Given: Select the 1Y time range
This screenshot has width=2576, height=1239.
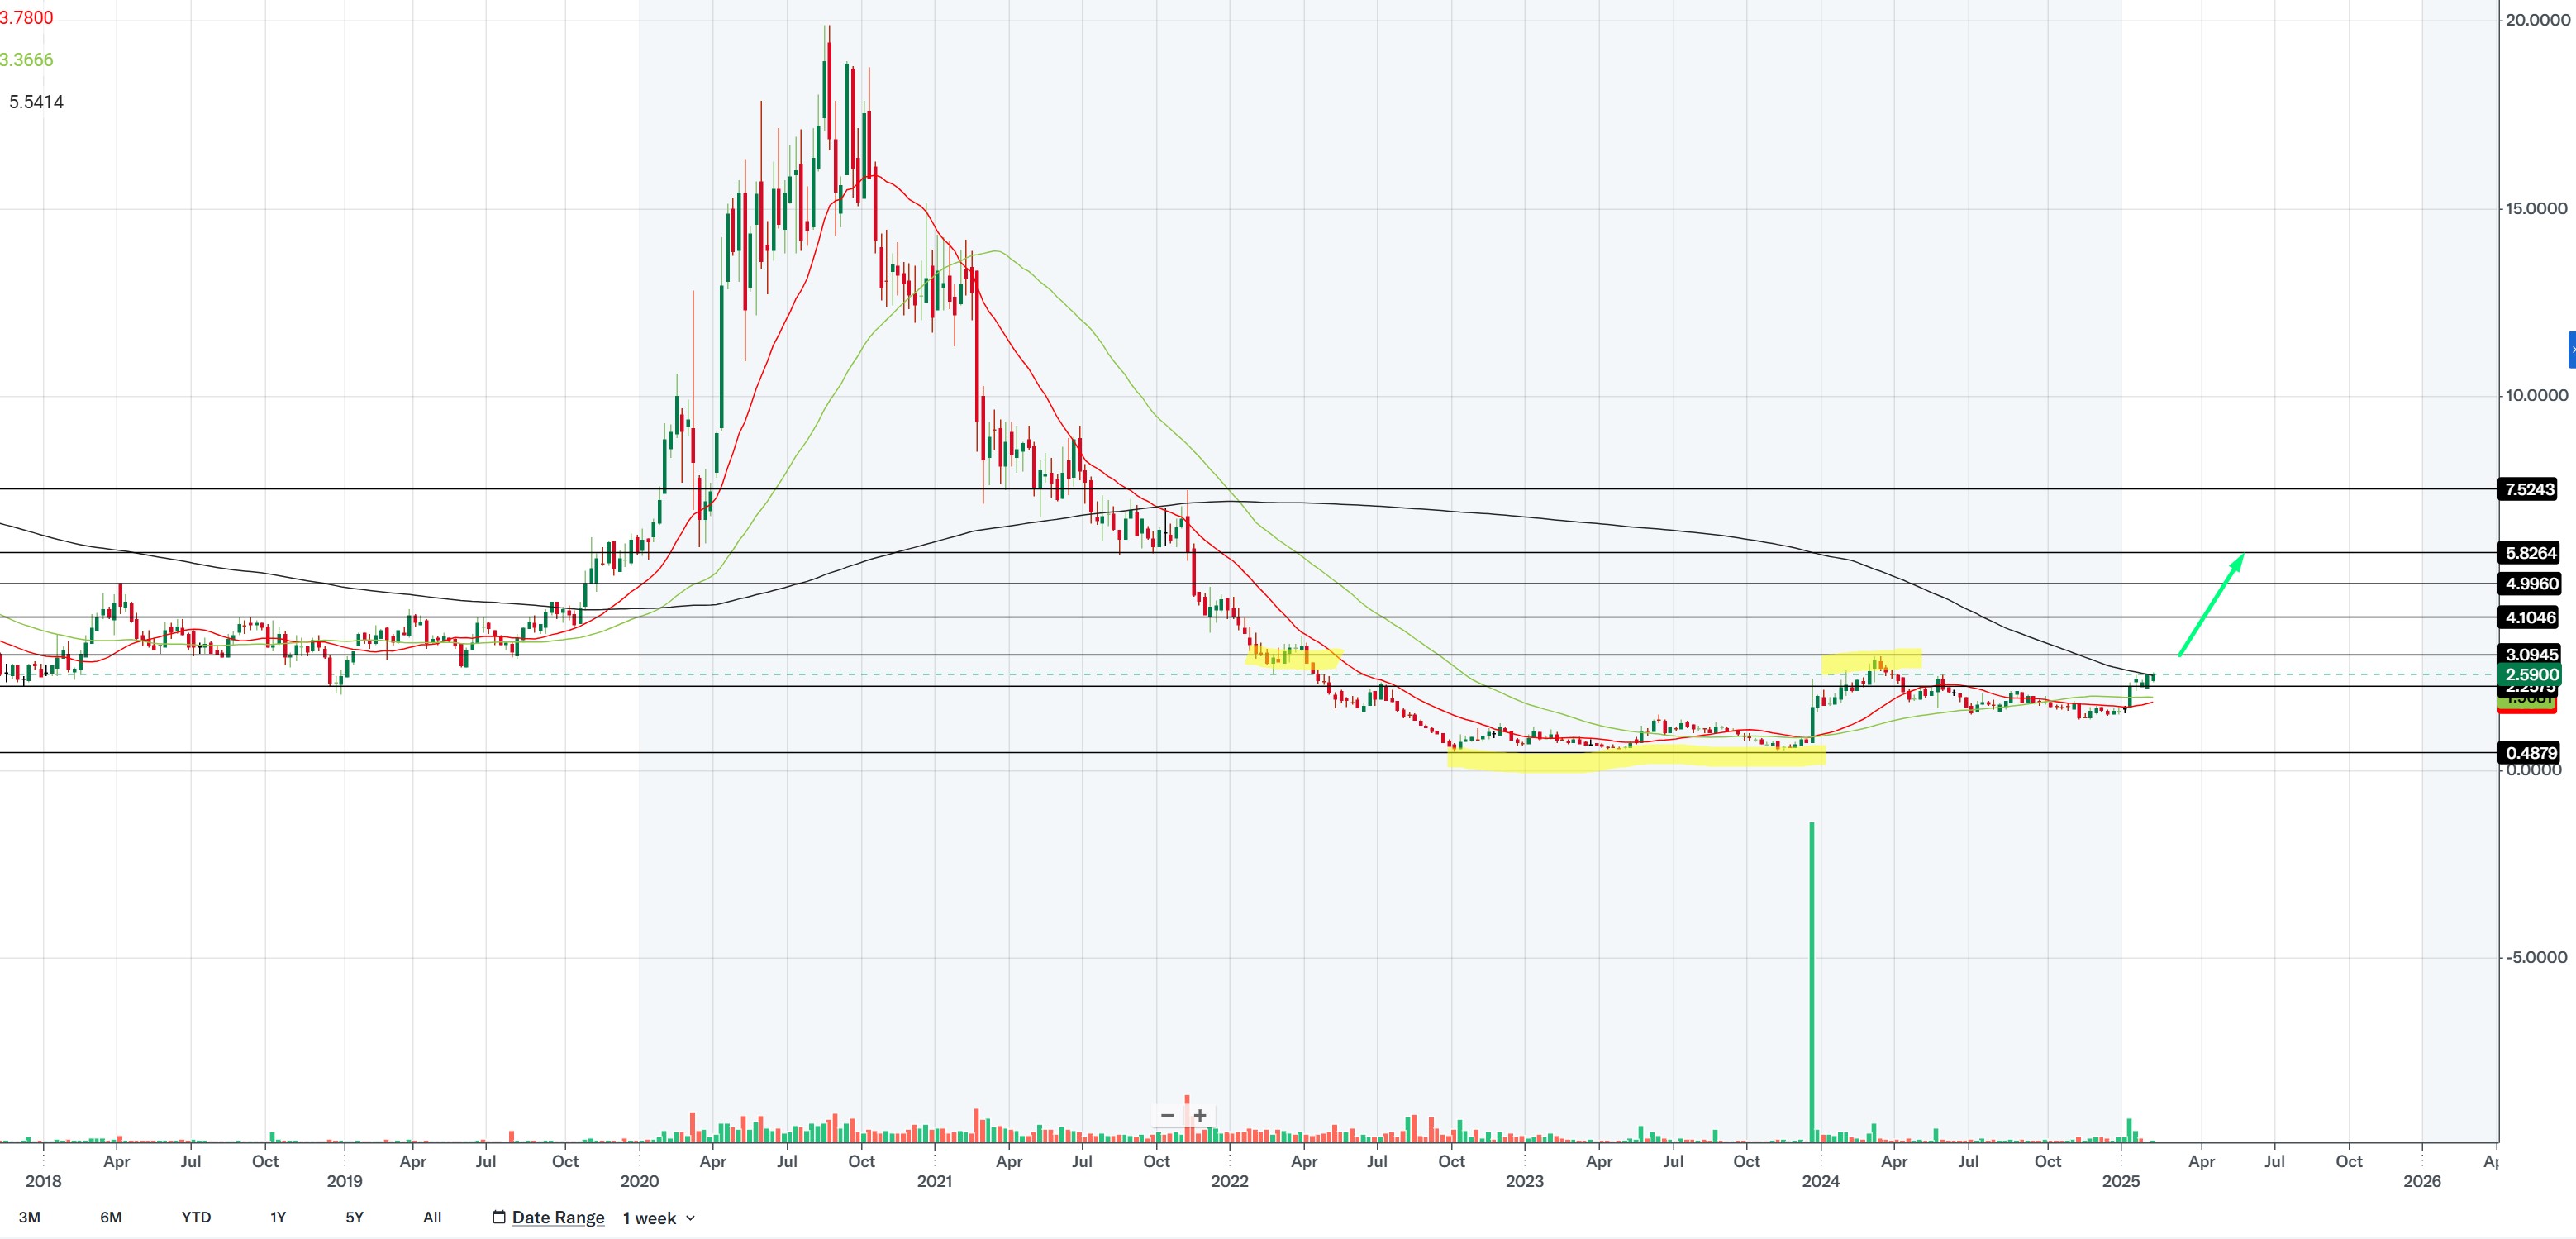Looking at the screenshot, I should click(x=278, y=1217).
